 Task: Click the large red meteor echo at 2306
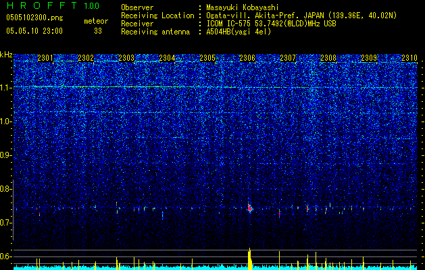[x=249, y=209]
